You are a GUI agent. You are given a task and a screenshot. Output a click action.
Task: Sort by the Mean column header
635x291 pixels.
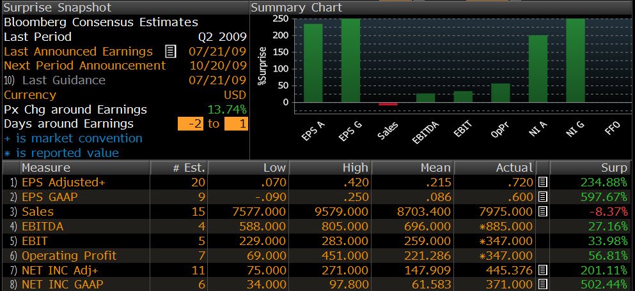click(412, 168)
